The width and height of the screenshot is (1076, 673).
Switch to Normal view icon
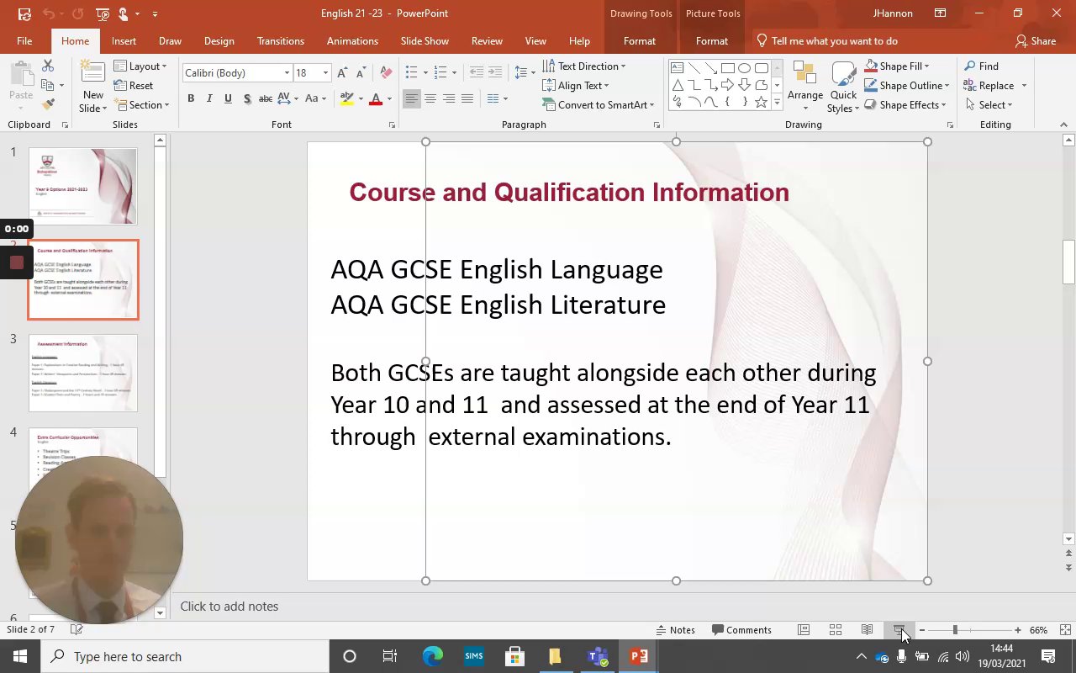804,630
